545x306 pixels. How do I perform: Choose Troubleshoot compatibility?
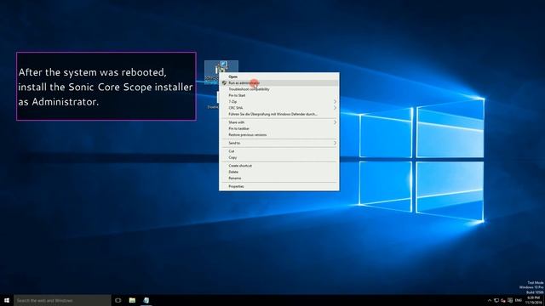point(279,89)
